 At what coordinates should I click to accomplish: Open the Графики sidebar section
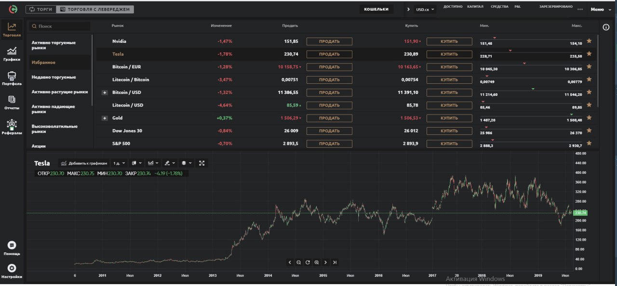[x=12, y=53]
